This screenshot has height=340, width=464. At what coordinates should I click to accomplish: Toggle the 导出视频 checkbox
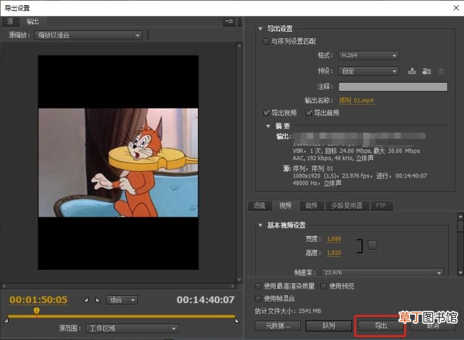(x=266, y=112)
